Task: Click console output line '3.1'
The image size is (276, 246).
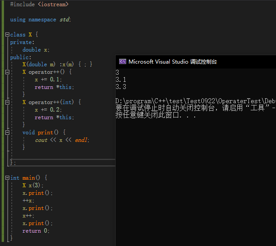Action: point(121,80)
